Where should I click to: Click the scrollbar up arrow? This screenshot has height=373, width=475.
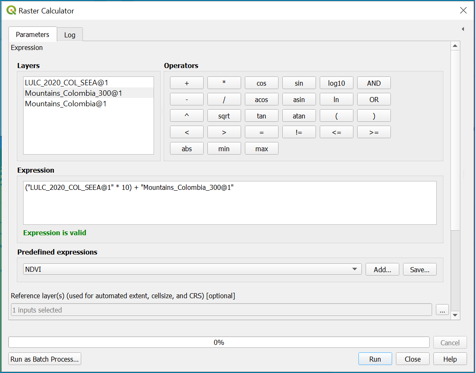455,46
